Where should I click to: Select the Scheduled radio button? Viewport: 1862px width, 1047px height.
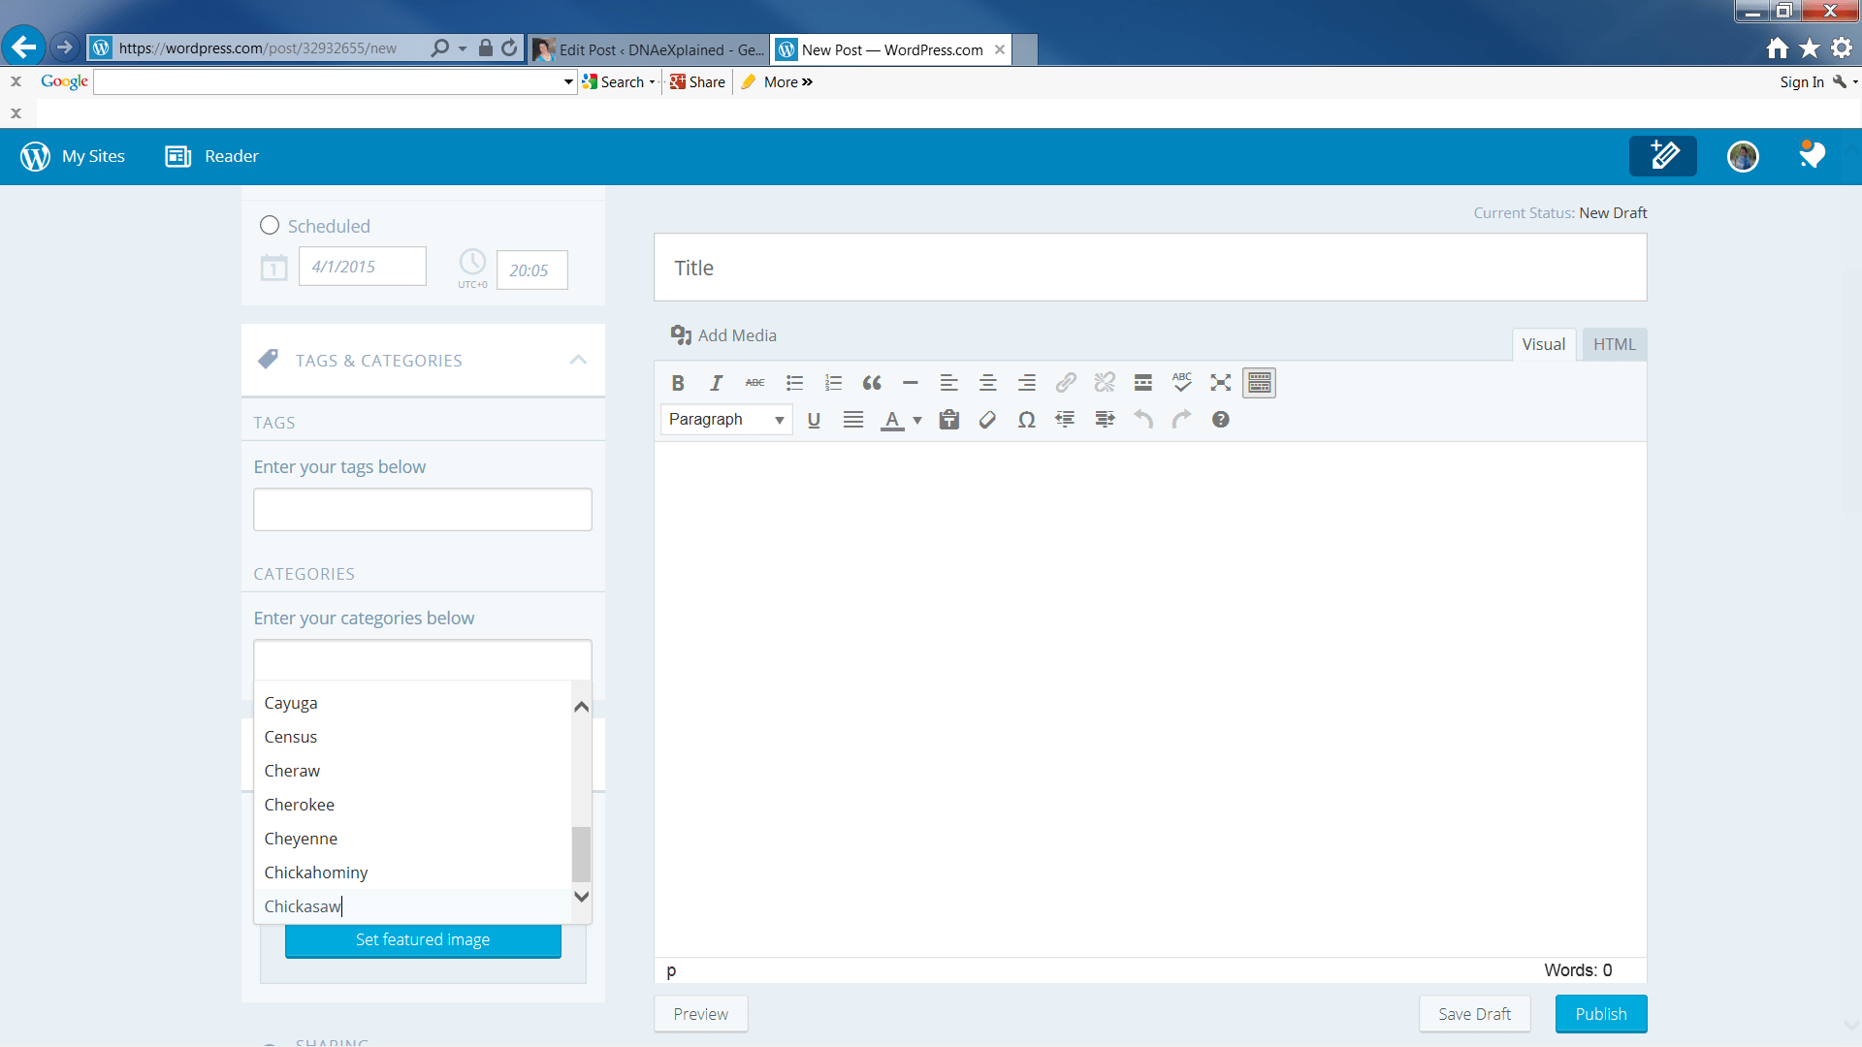click(270, 226)
